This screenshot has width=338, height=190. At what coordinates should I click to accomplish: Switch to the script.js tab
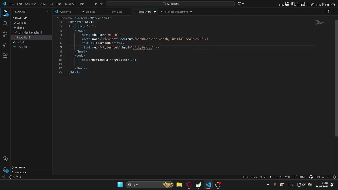pyautogui.click(x=90, y=12)
